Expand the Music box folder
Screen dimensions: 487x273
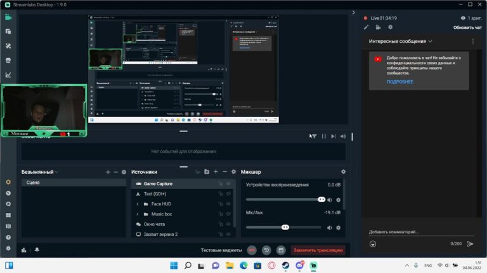click(x=138, y=214)
